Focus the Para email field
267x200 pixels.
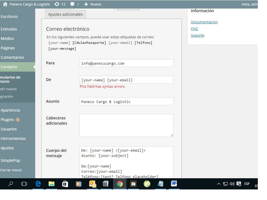(127, 63)
